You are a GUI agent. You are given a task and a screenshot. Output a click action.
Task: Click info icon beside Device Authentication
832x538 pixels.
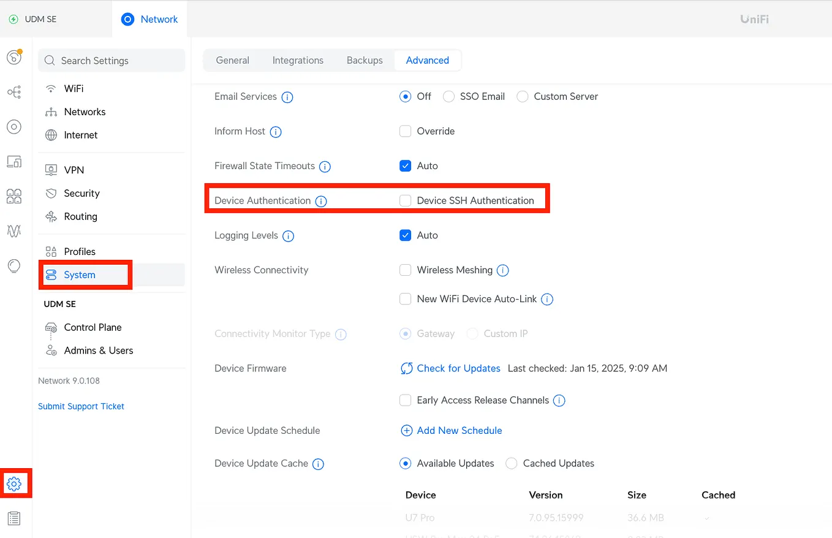320,201
